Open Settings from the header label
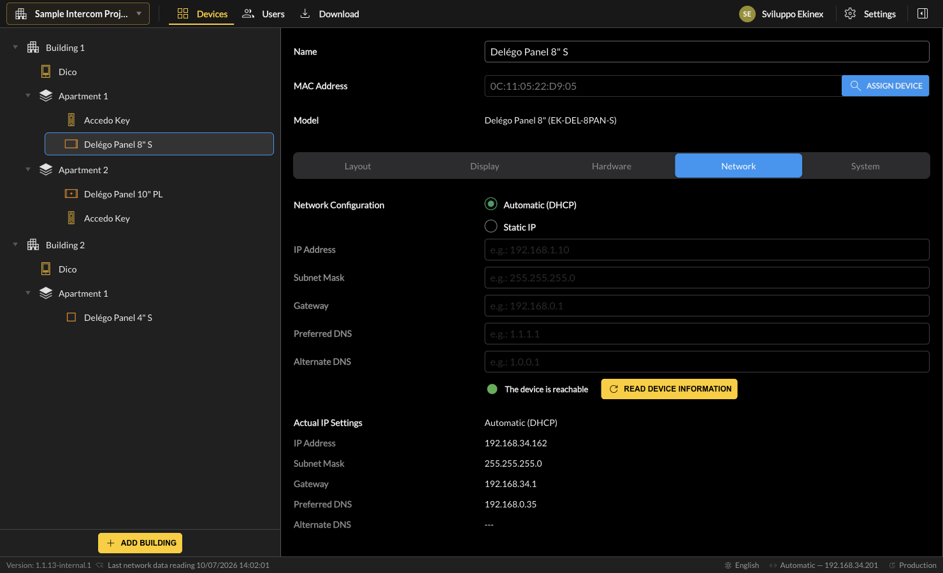 point(880,14)
